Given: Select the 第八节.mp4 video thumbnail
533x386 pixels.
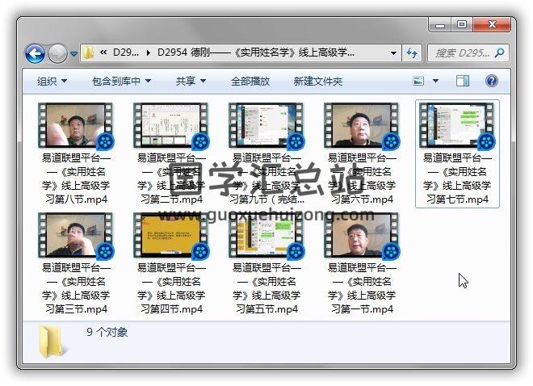Looking at the screenshot, I should [x=74, y=125].
